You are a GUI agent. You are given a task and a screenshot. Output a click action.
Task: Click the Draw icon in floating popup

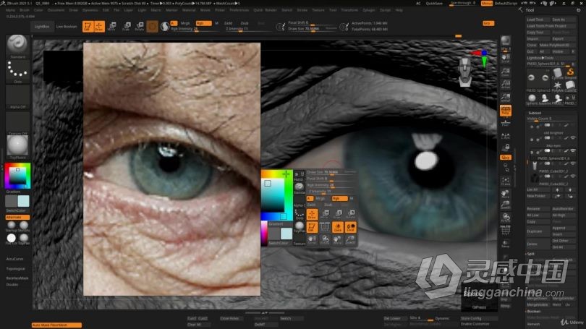[x=312, y=214]
